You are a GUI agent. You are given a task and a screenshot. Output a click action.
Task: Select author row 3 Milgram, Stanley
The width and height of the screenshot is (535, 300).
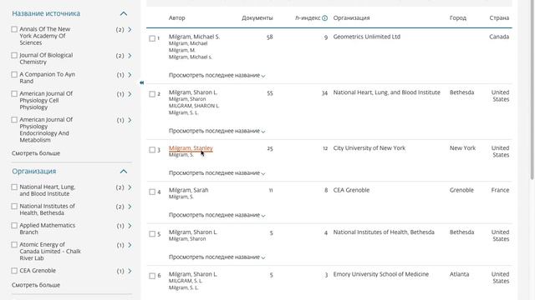(152, 150)
